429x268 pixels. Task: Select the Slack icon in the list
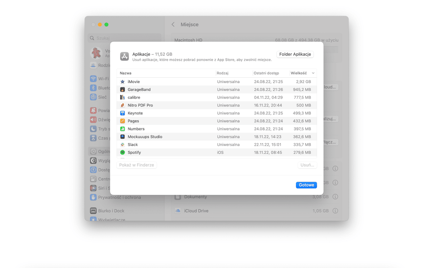point(122,145)
